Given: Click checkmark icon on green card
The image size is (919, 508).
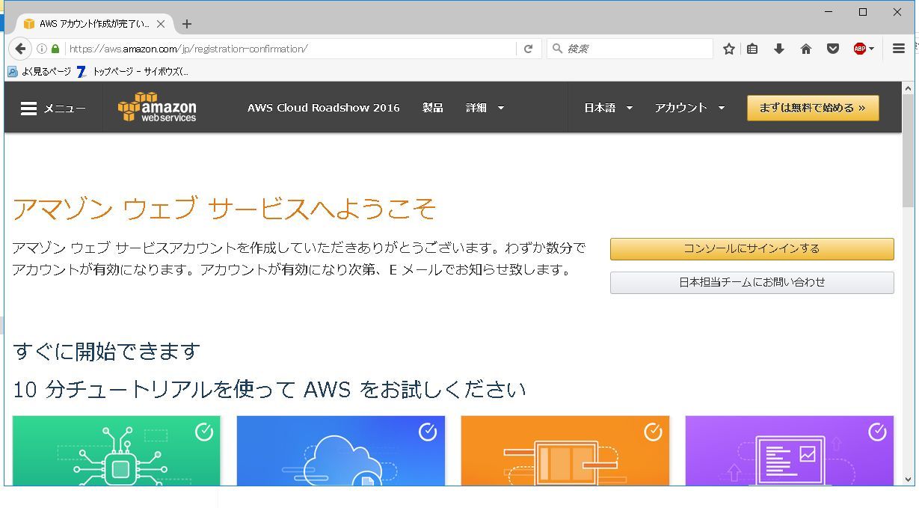Looking at the screenshot, I should [204, 432].
